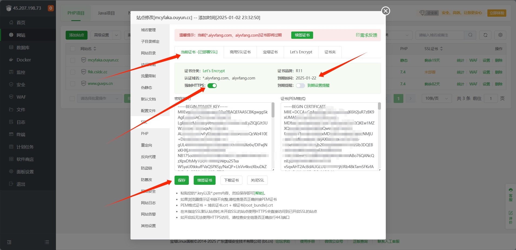Click the bottom sidebar list icon
This screenshot has width=516, height=250.
(47, 242)
